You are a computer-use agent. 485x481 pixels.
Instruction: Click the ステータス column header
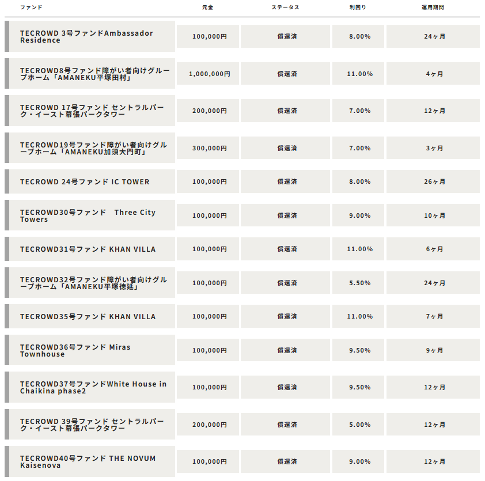tap(286, 7)
